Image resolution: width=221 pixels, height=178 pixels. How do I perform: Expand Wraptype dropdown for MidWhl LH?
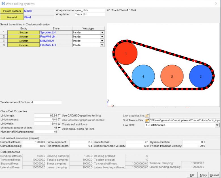point(102,41)
